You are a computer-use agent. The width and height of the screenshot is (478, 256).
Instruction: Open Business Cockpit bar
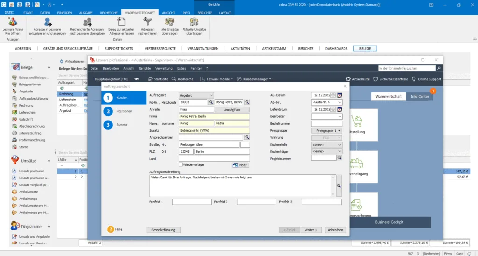389,222
